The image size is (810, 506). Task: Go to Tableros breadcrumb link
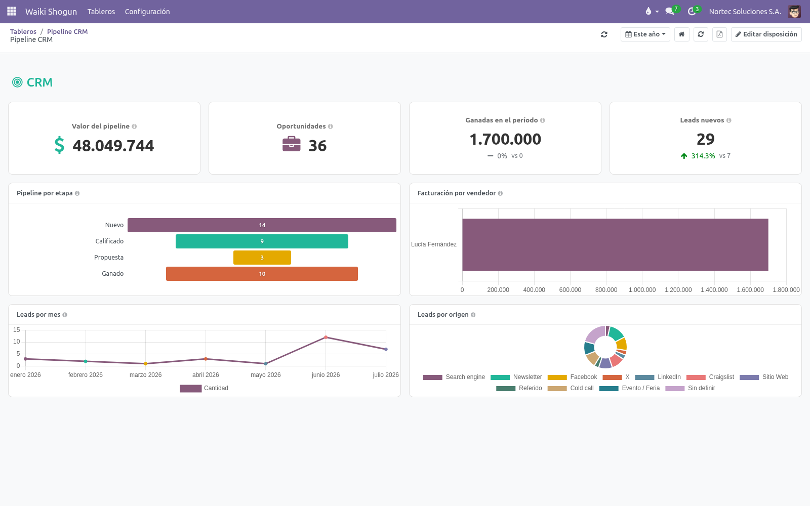coord(23,31)
